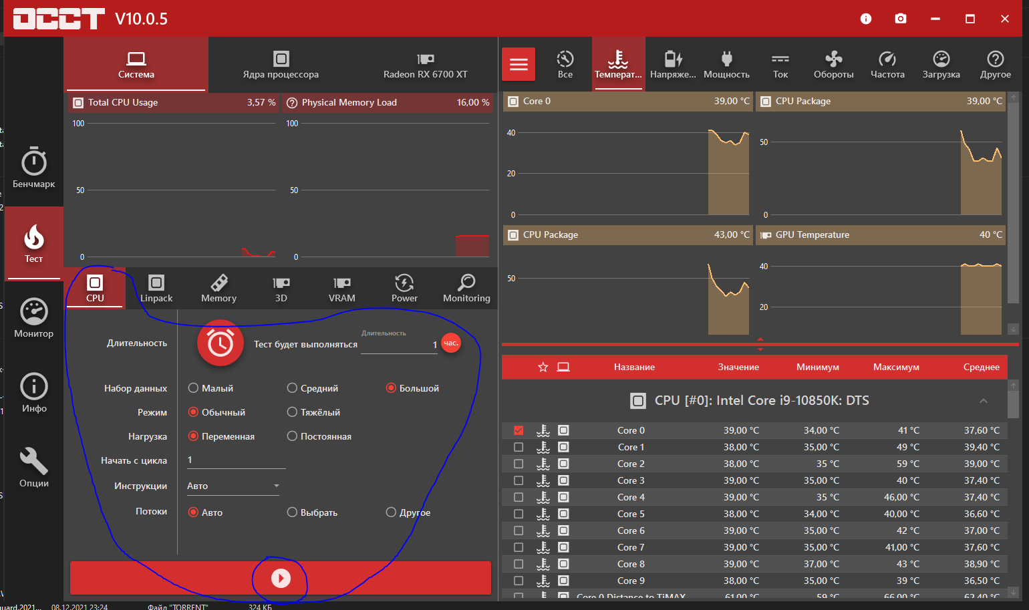Click the chip icon in Core 8 row
1029x610 pixels.
563,564
